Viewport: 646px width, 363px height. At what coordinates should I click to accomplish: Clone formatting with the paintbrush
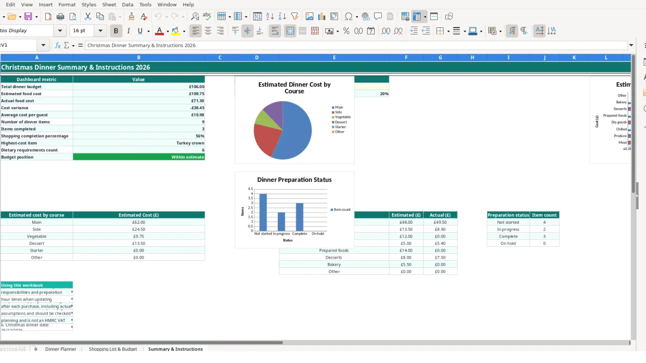[x=131, y=17]
